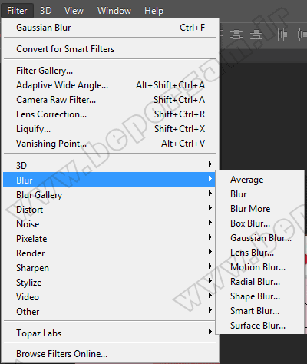This screenshot has width=307, height=364.
Task: Expand the 3D filter submenu arrow
Action: pos(210,164)
